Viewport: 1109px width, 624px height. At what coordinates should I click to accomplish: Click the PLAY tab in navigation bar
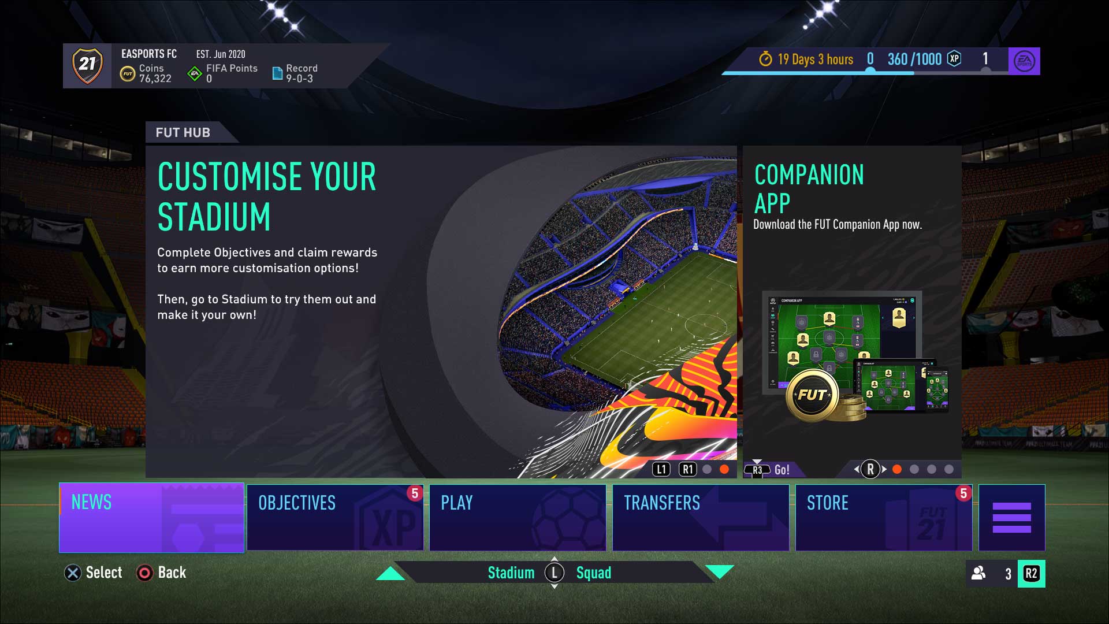tap(519, 517)
